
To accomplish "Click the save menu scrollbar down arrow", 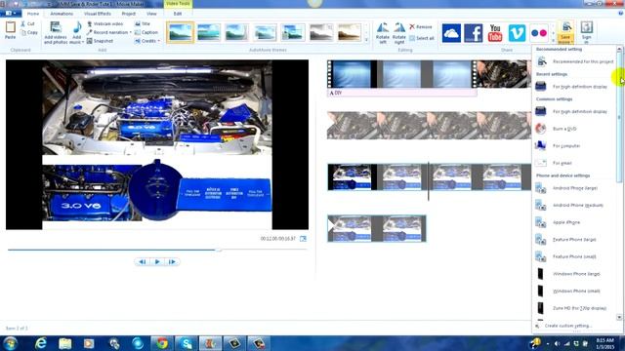I will 619,317.
